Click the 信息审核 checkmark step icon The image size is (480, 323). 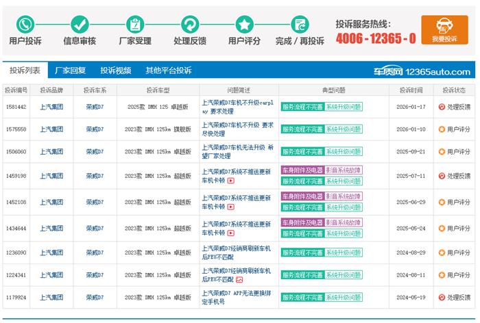pos(80,25)
